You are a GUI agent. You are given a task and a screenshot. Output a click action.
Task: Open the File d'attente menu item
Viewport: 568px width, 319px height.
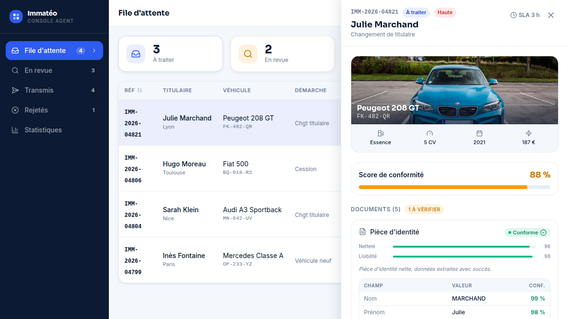pos(54,51)
